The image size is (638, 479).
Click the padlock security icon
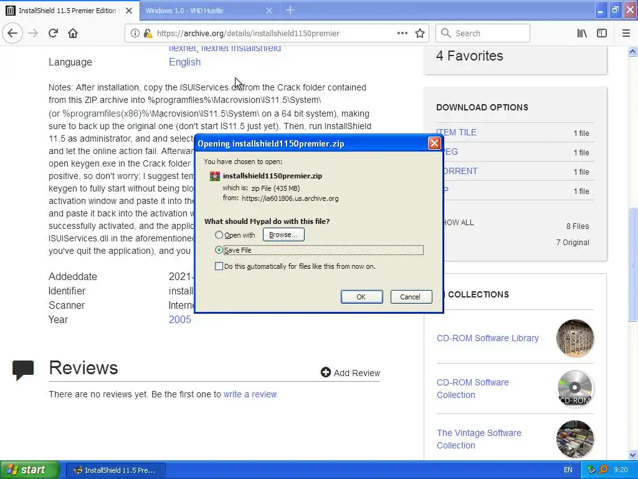point(148,34)
